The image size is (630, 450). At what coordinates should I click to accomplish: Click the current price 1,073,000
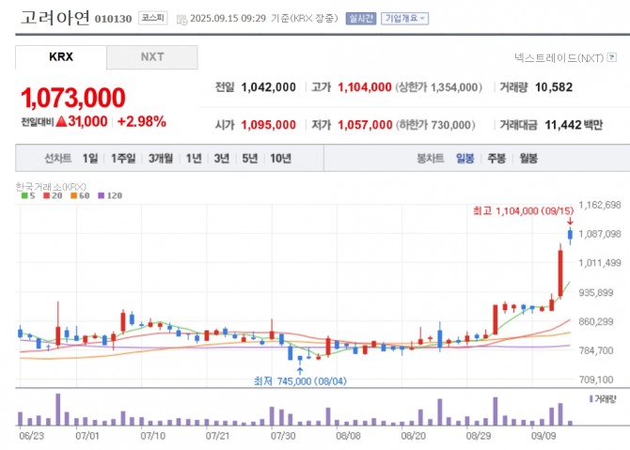(72, 98)
